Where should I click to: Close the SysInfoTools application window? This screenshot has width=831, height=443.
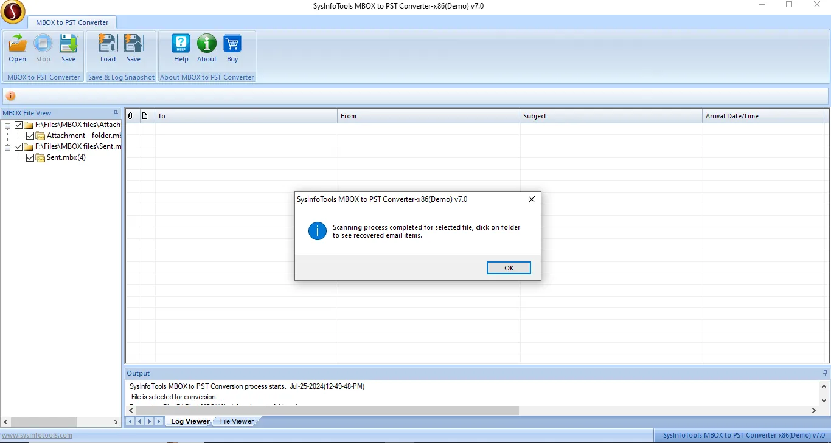(x=817, y=5)
